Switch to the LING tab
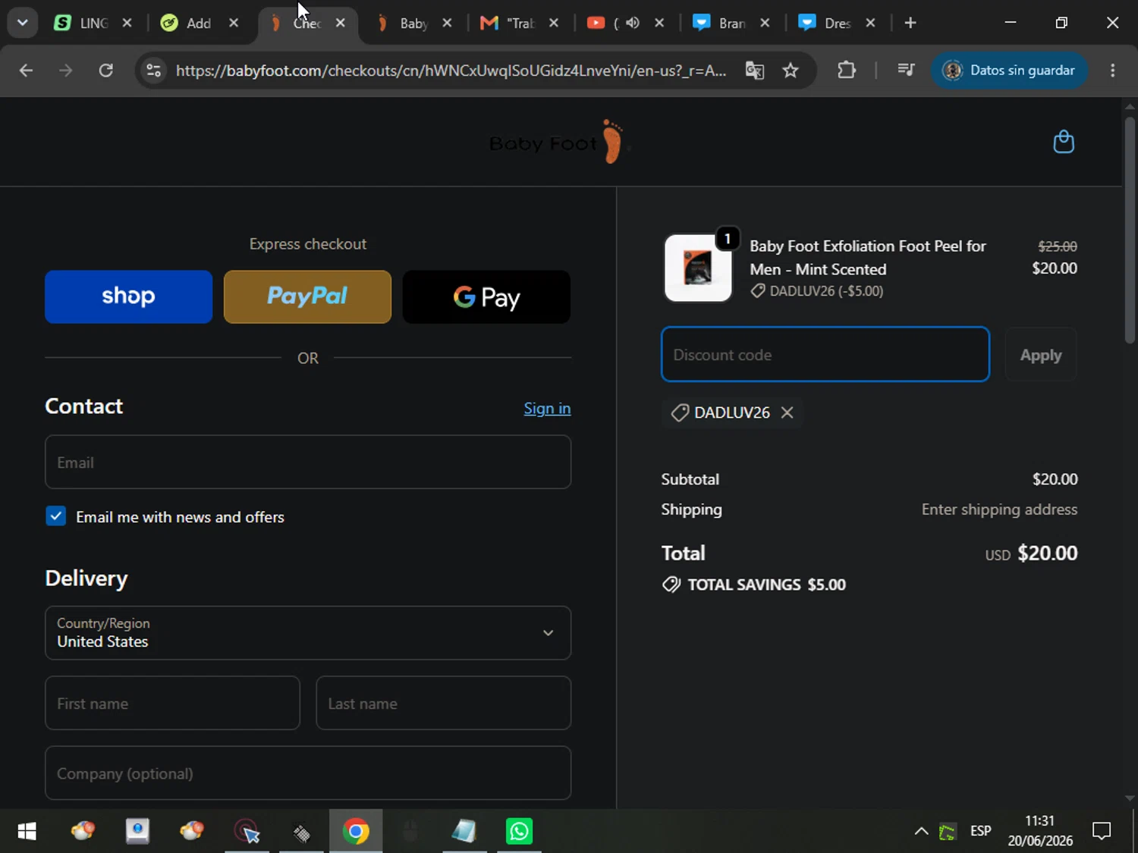This screenshot has width=1138, height=853. click(x=83, y=23)
